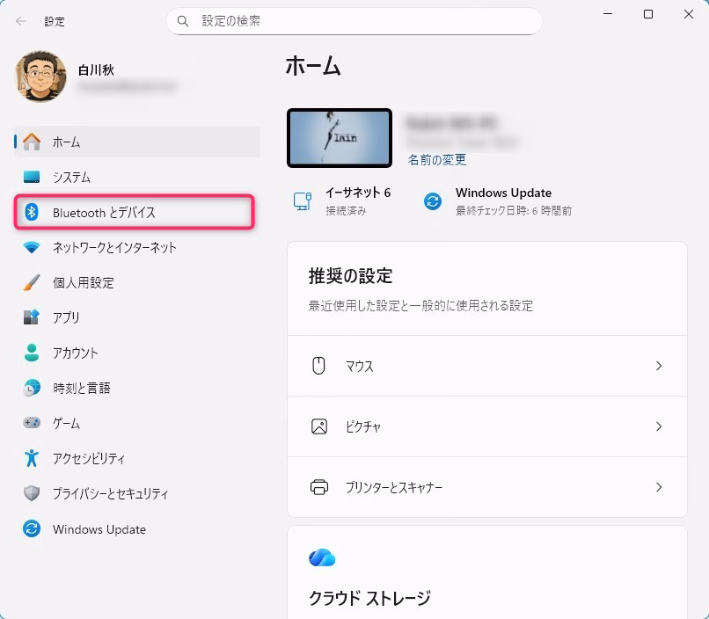This screenshot has width=709, height=619.
Task: Click the desktop wallpaper thumbnail
Action: (340, 138)
